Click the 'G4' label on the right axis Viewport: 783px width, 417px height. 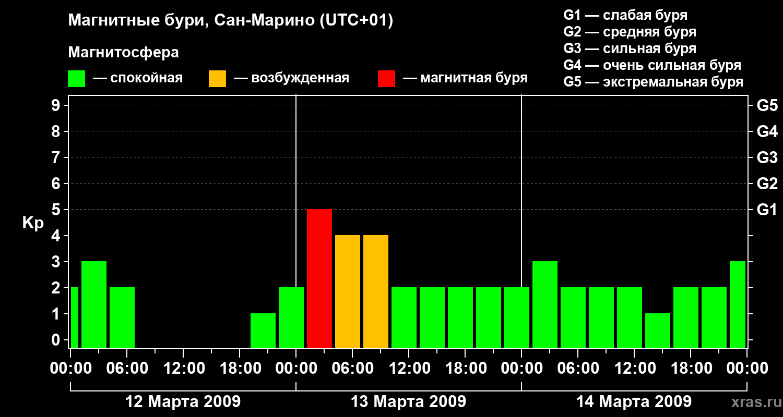767,131
